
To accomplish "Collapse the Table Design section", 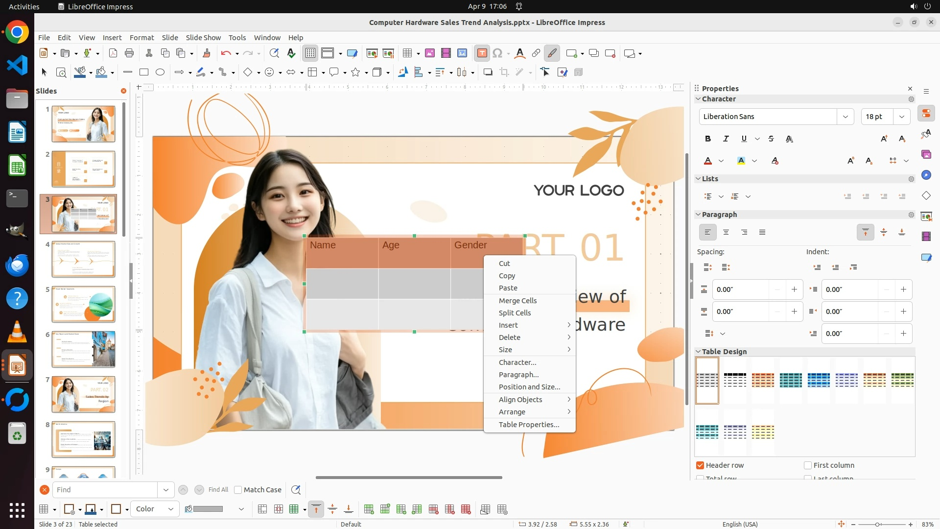I will point(698,351).
